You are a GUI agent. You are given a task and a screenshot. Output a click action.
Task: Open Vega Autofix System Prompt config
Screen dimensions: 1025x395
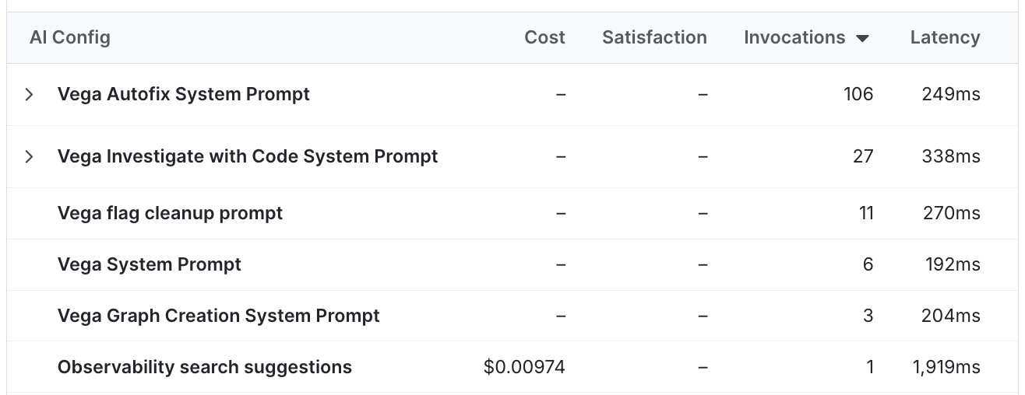[184, 94]
